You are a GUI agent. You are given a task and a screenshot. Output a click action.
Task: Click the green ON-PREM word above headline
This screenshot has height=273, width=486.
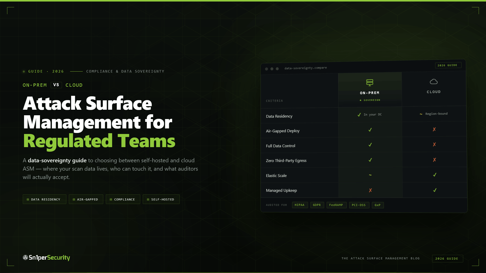coord(35,85)
